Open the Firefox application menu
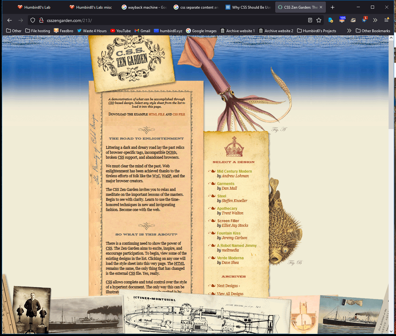This screenshot has width=396, height=336. pyautogui.click(x=386, y=20)
